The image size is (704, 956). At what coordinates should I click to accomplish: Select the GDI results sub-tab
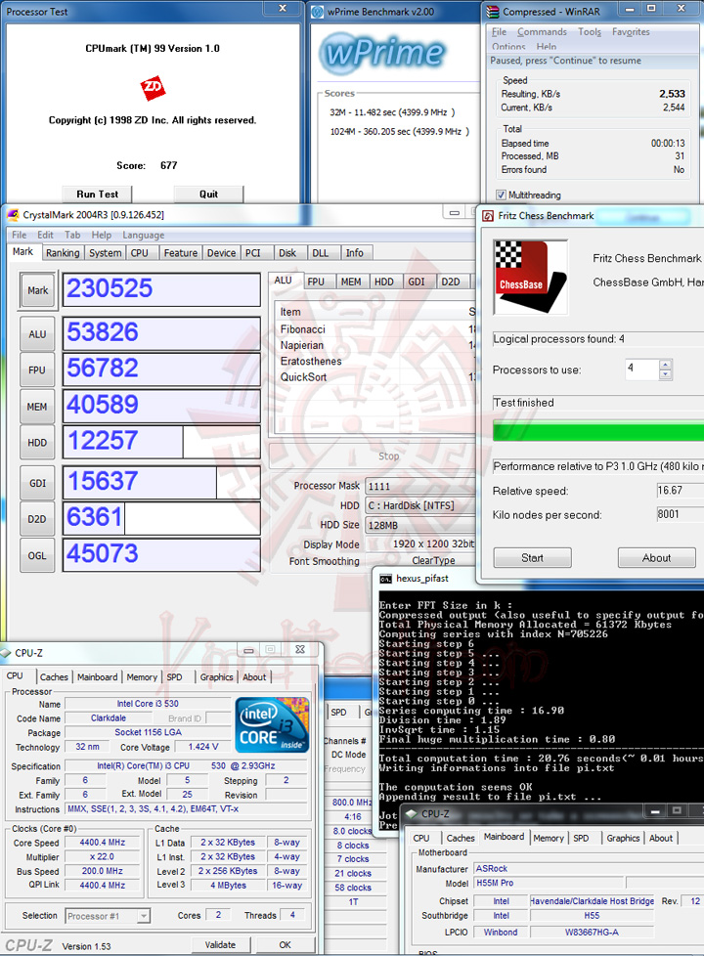[417, 282]
